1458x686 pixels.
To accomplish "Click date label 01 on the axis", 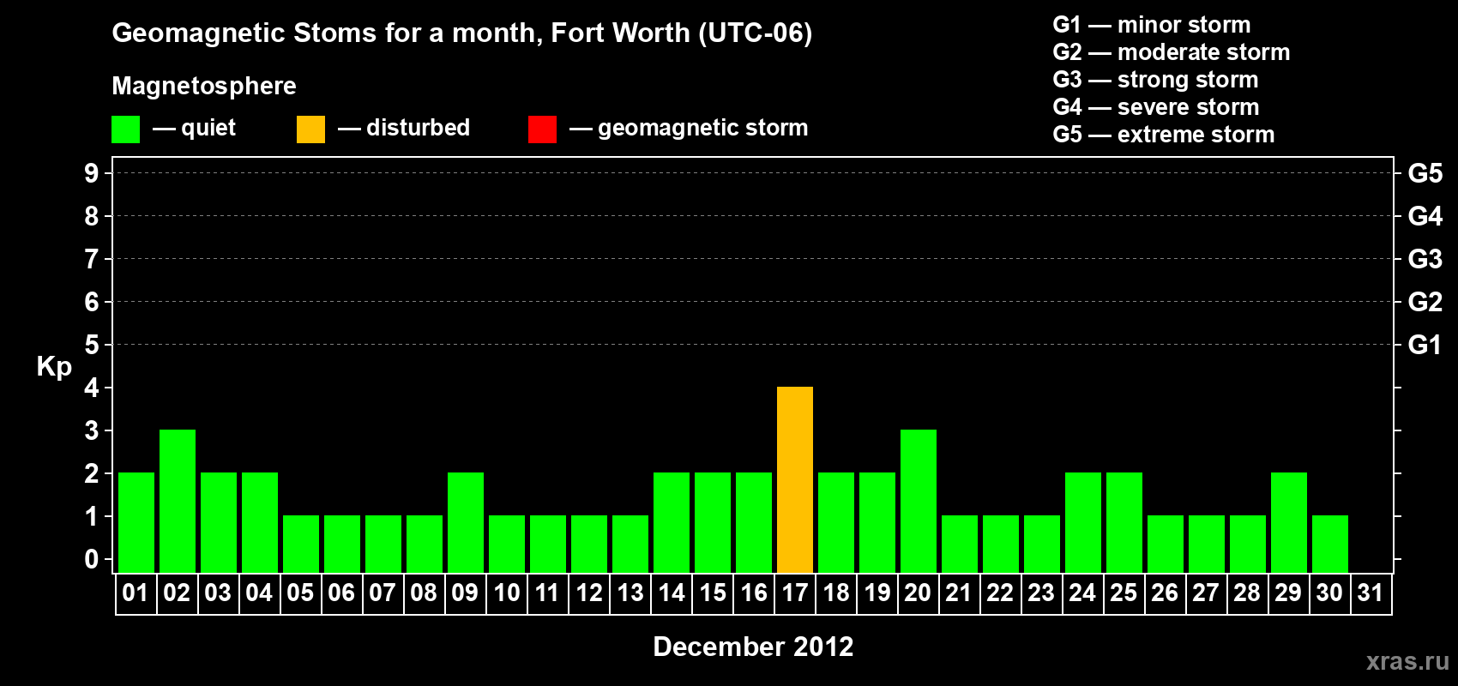I will (136, 593).
